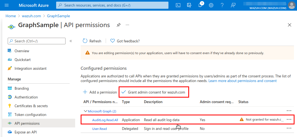Click Add a permission
297x137 pixels.
(100, 92)
